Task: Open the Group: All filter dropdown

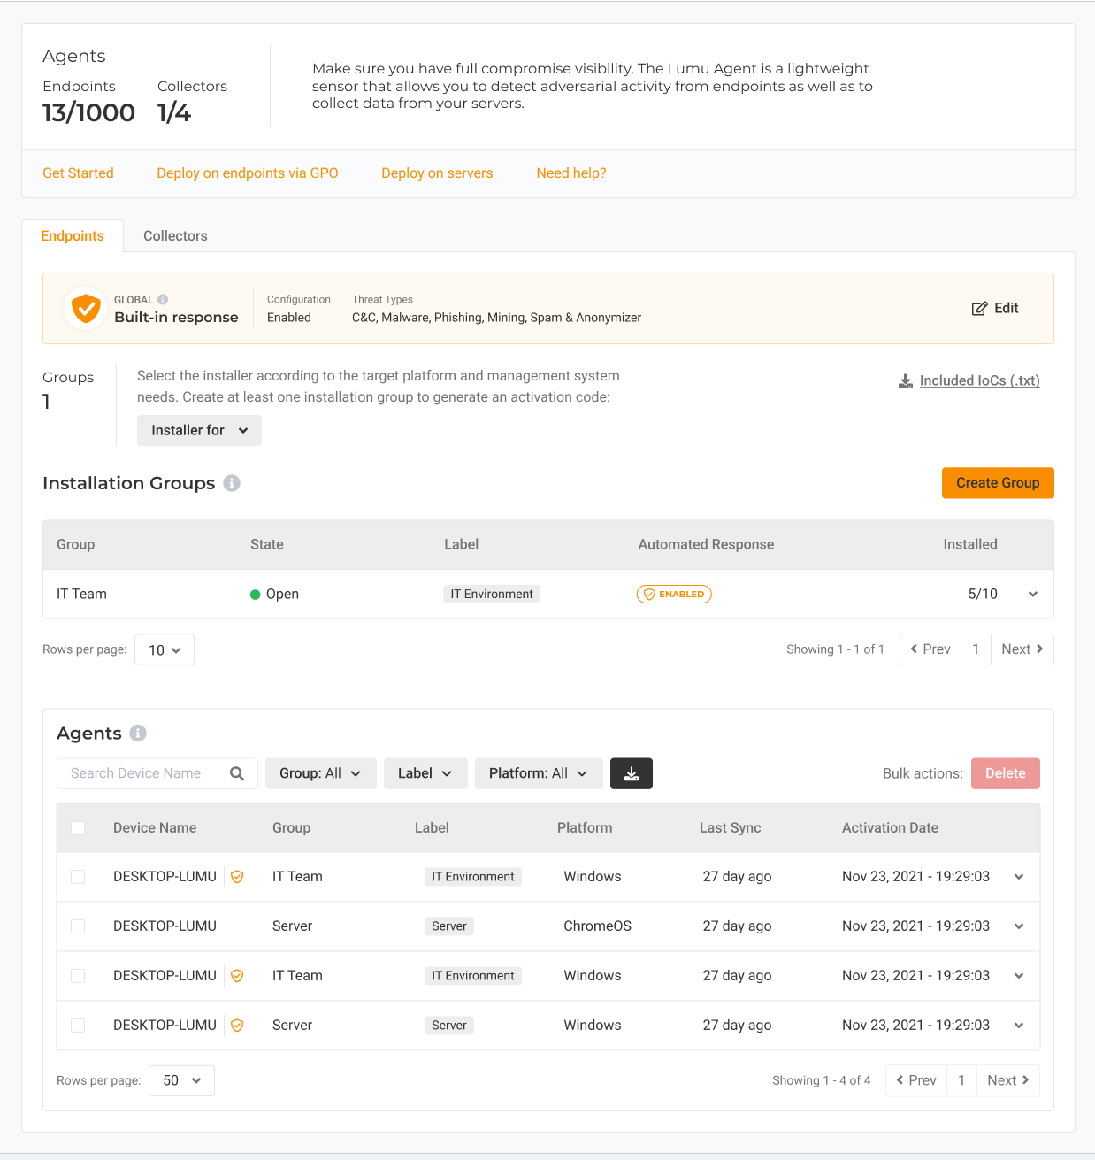Action: click(x=320, y=773)
